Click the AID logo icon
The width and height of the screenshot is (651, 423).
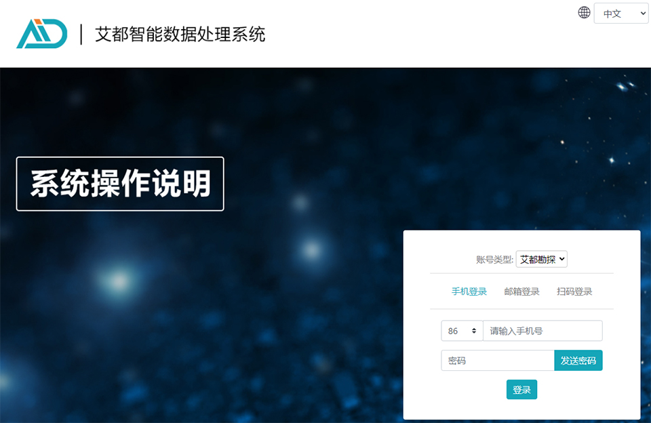41,33
